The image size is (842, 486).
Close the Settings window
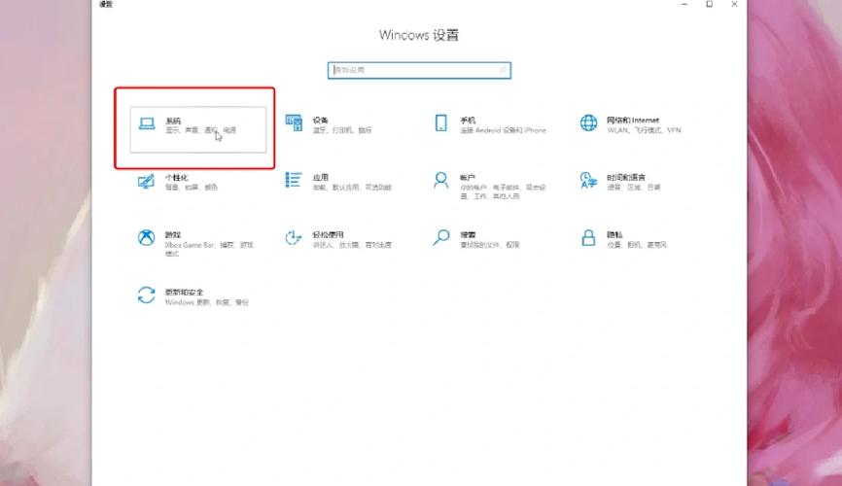click(x=734, y=4)
